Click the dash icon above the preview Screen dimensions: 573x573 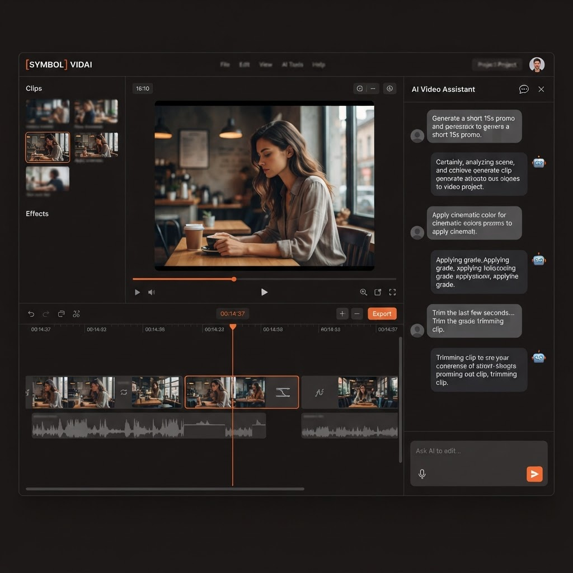pyautogui.click(x=373, y=88)
